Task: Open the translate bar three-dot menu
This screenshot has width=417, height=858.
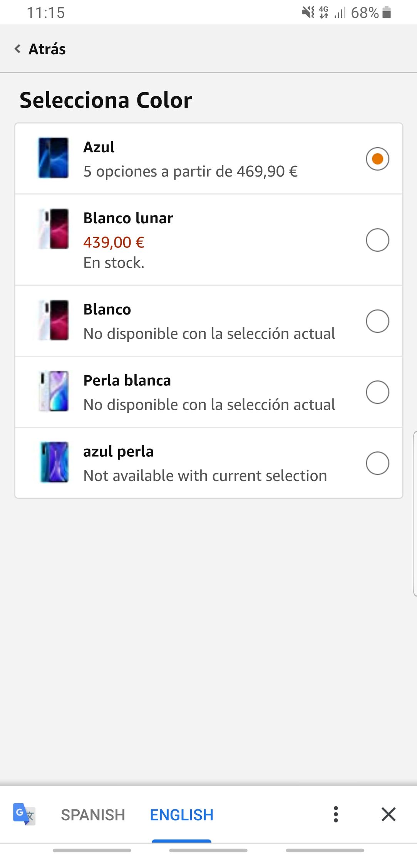Action: tap(336, 814)
